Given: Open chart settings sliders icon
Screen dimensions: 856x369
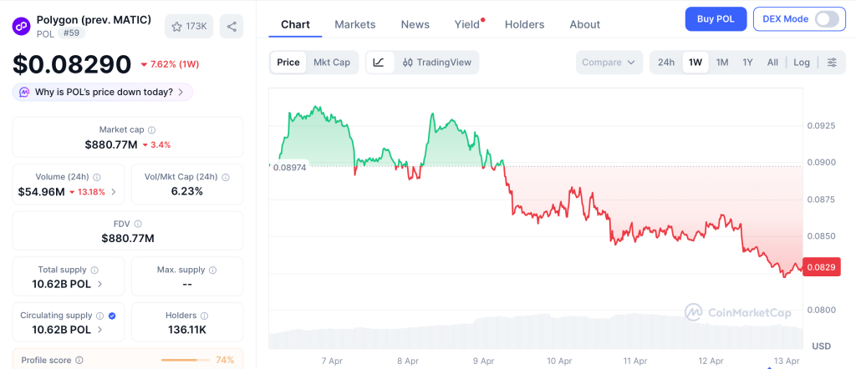Looking at the screenshot, I should click(831, 62).
